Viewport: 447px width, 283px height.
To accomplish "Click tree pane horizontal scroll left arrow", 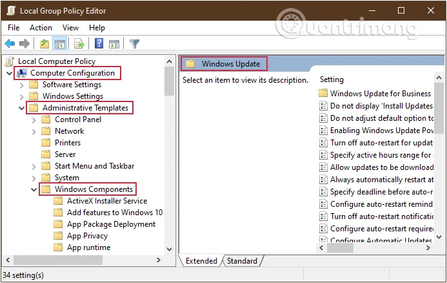I will [x=8, y=260].
